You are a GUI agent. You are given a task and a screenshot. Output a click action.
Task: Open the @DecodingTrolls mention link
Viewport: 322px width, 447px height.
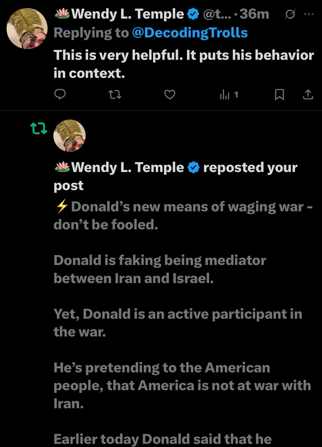190,33
